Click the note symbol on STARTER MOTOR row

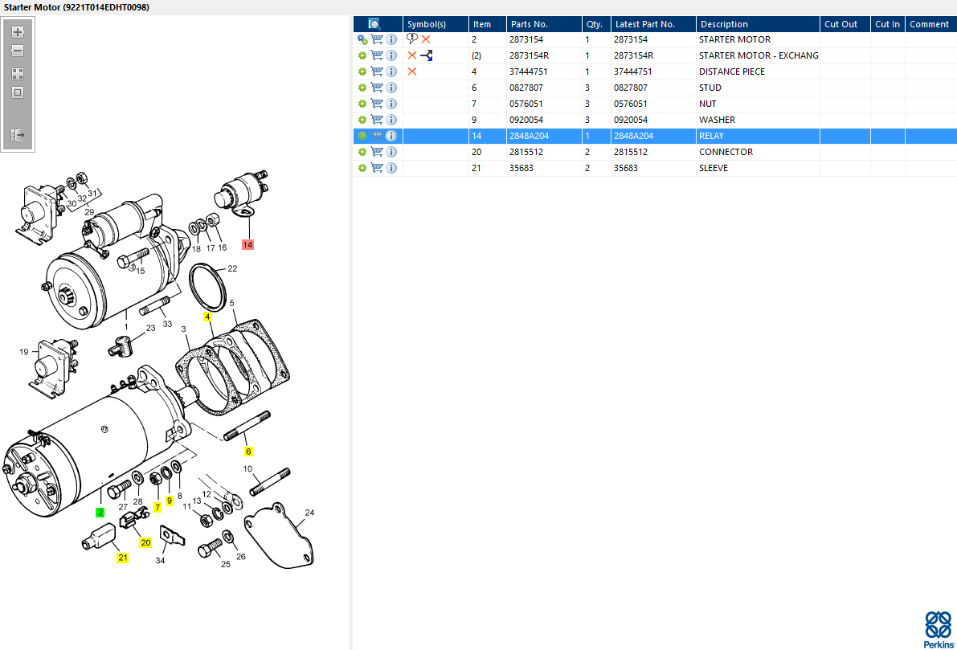click(412, 39)
